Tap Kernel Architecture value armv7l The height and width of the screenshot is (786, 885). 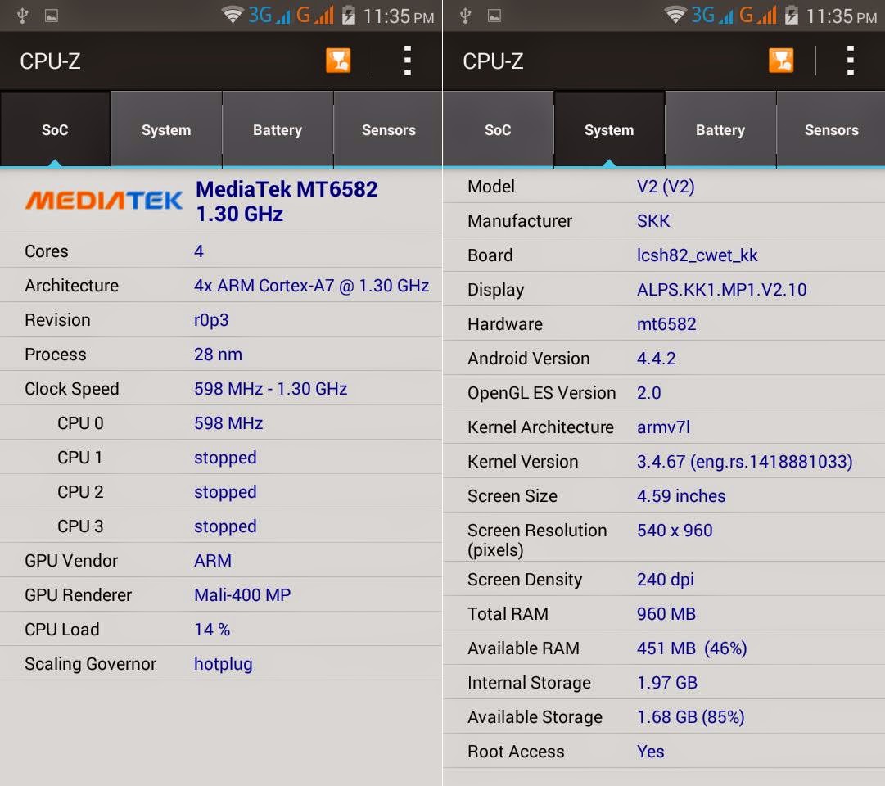(x=663, y=427)
